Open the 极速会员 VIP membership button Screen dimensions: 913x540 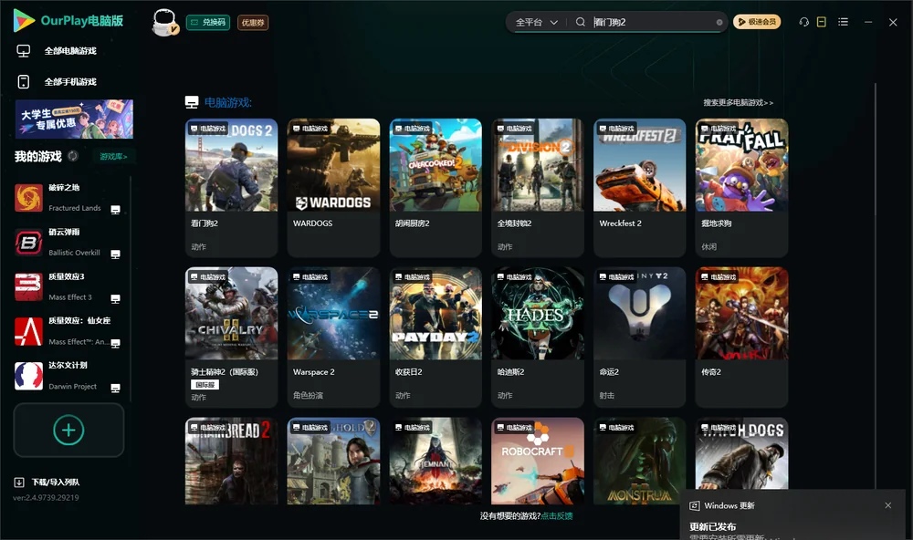click(x=757, y=22)
